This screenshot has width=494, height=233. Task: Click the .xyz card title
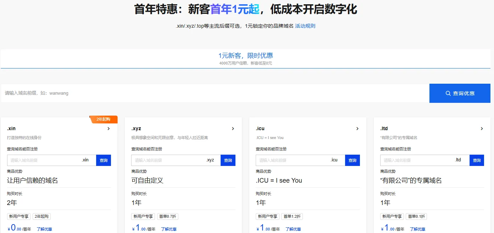(x=136, y=128)
